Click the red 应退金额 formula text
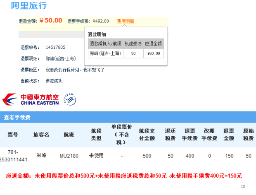The height and width of the screenshot is (195, 256). coord(124,176)
